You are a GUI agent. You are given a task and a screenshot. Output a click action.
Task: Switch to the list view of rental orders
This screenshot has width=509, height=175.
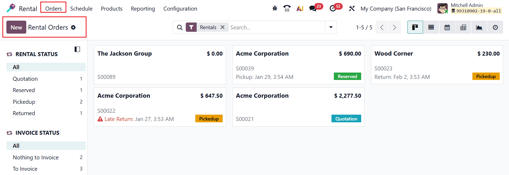click(x=431, y=27)
